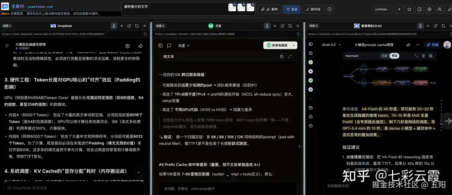The height and width of the screenshot is (195, 452).
Task: Switch mermaid block to 预览 tab
Action: (394, 56)
